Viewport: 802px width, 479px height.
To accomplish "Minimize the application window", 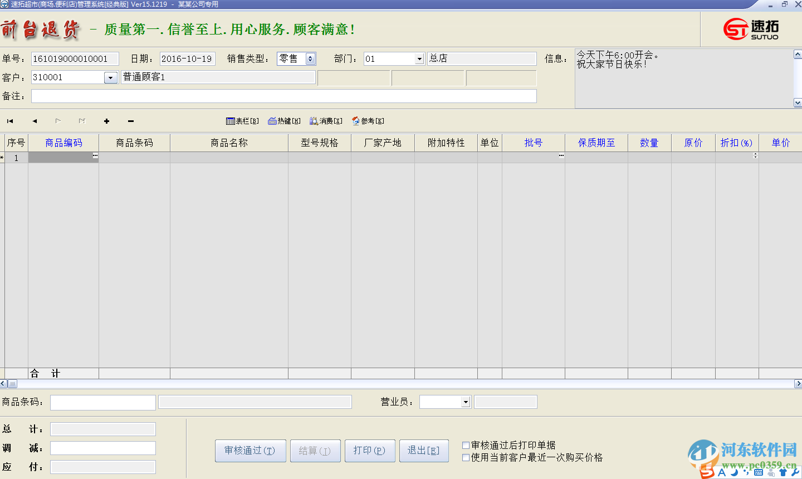I will [x=771, y=4].
